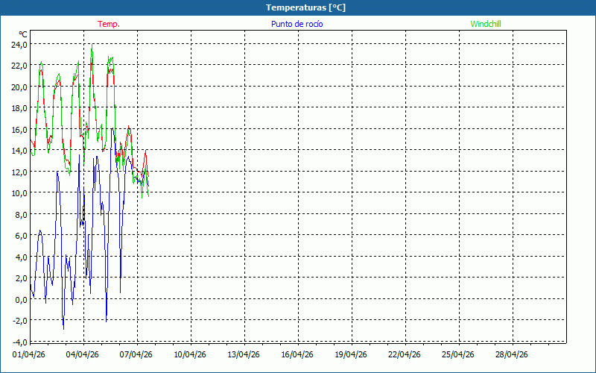Click the '6,0' y-axis value
This screenshot has height=373, width=596.
(21, 236)
